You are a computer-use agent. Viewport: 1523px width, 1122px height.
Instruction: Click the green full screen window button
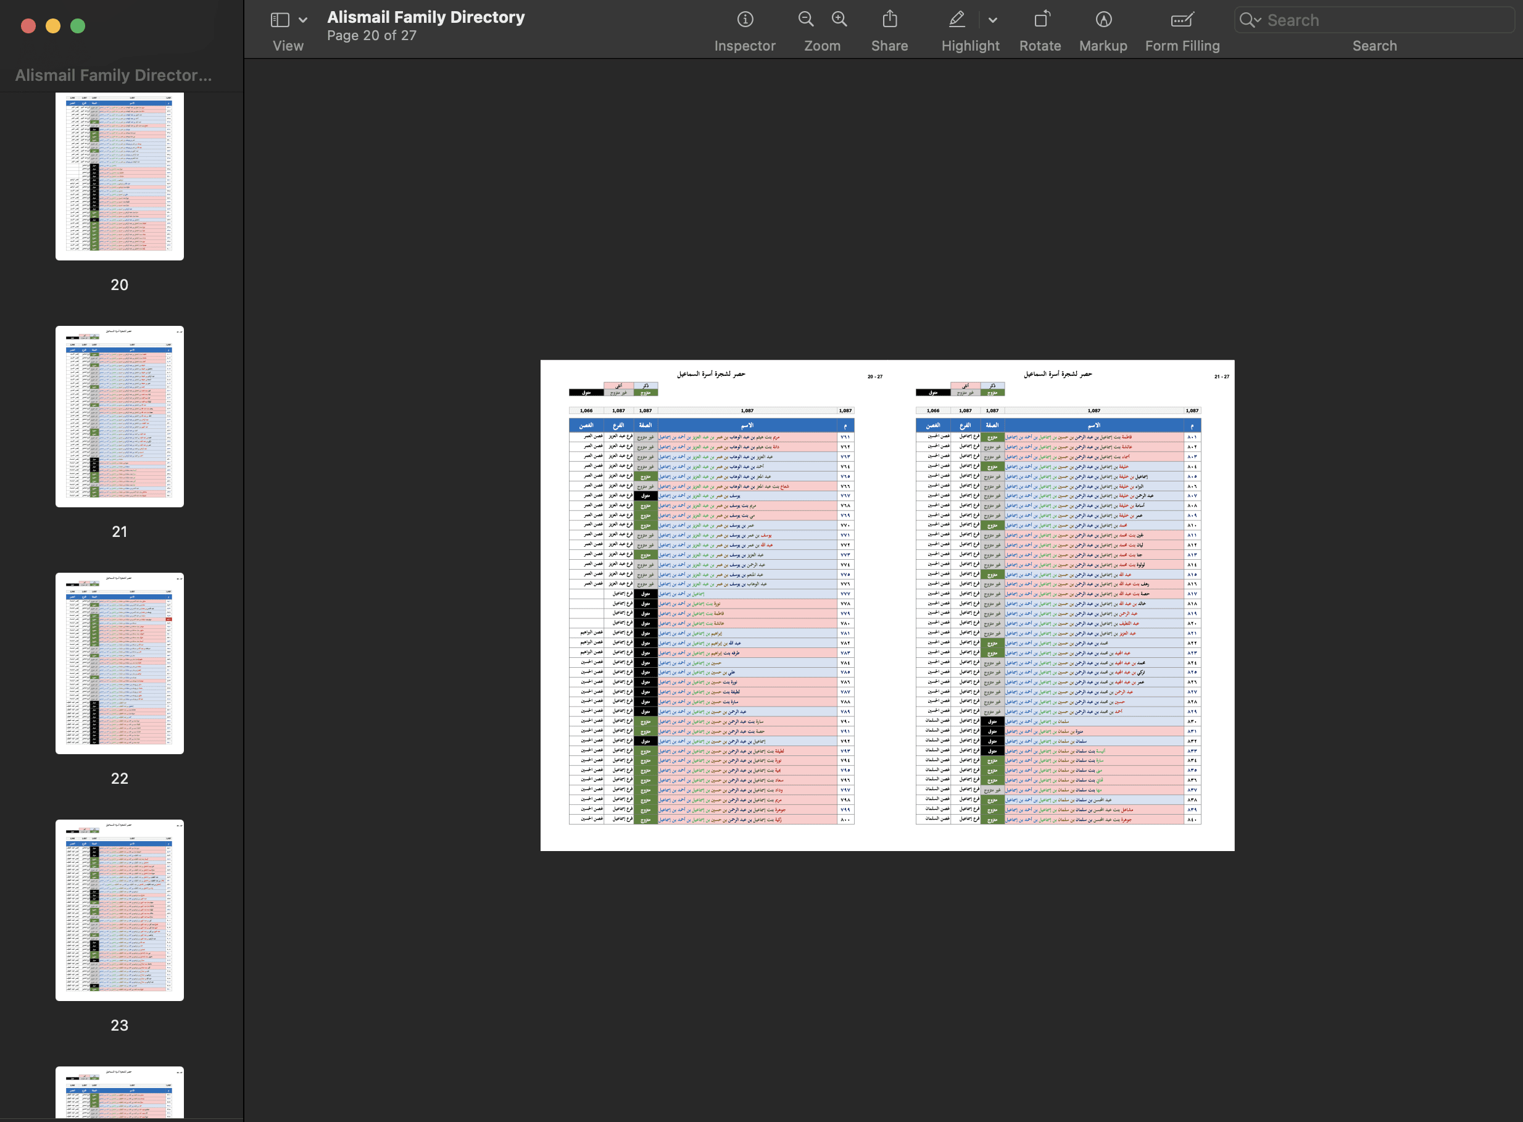coord(78,26)
